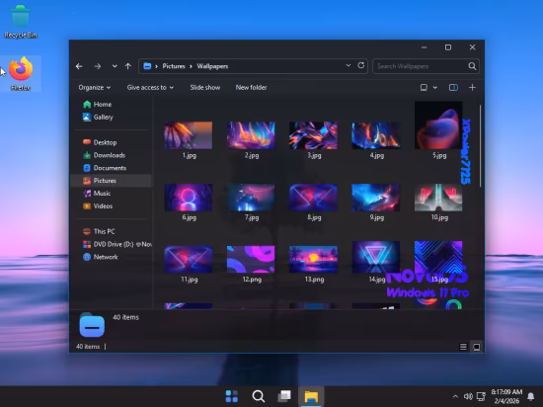Viewport: 543px width, 407px height.
Task: Select the 2.jpg thumbnail
Action: (x=251, y=135)
